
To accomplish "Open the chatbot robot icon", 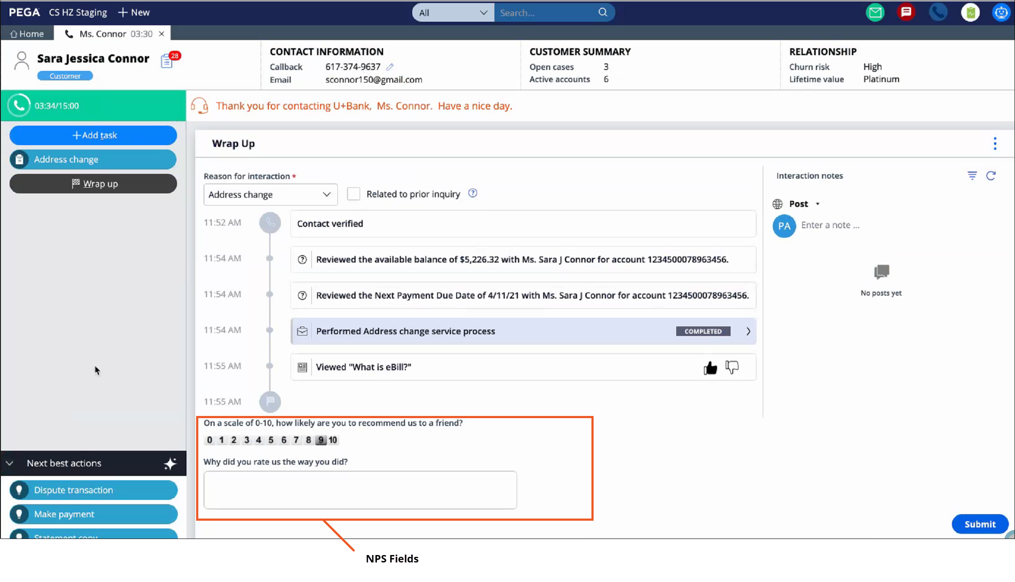I will 1001,13.
